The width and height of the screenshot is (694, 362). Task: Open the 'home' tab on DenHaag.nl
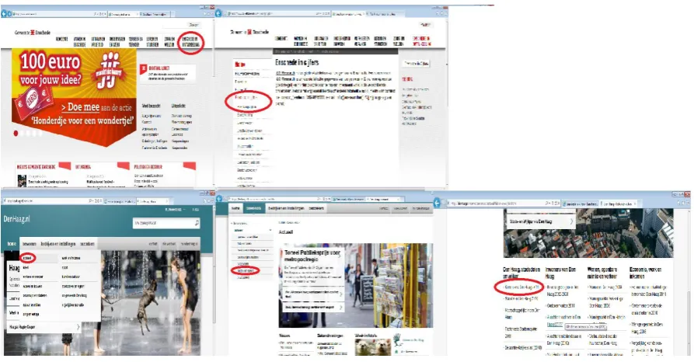[x=11, y=244]
